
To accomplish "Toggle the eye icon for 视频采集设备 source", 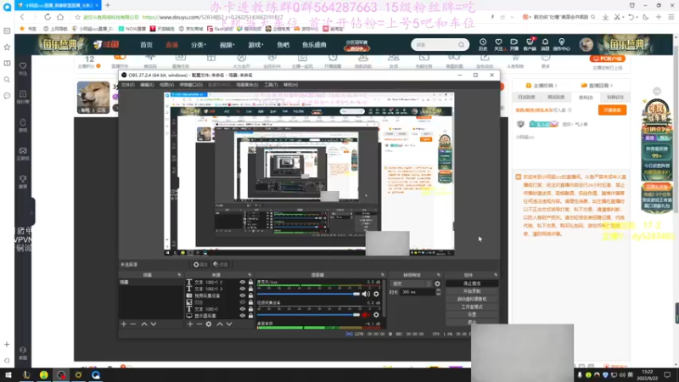I will coord(243,295).
